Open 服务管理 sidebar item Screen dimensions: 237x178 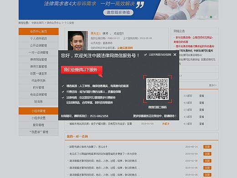click(x=38, y=125)
